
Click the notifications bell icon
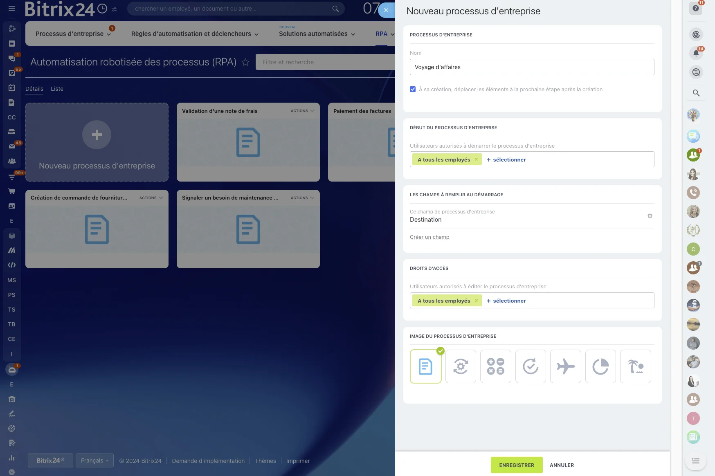696,53
